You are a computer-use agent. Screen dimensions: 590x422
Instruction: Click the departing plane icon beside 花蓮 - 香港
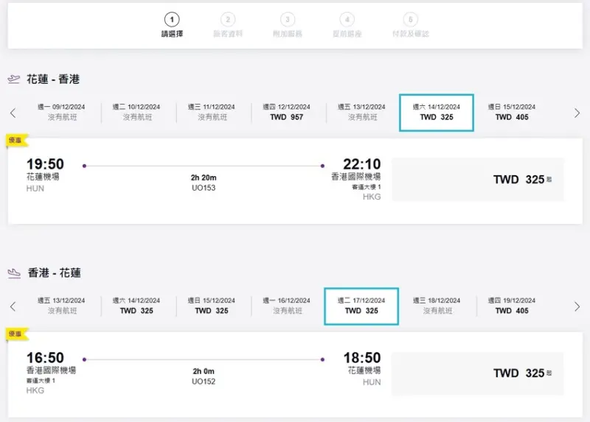click(13, 79)
